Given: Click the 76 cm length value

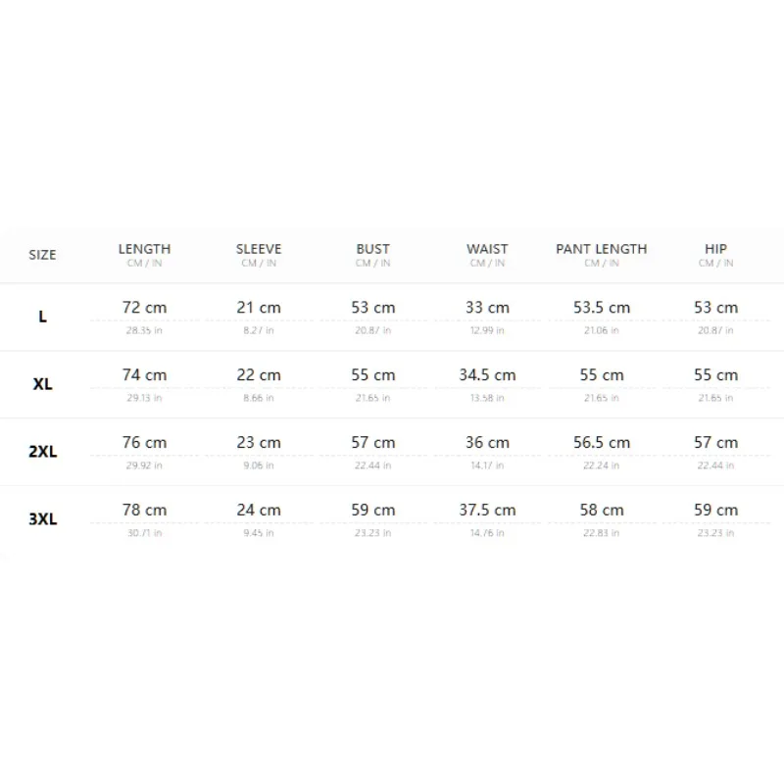Looking at the screenshot, I should point(144,443).
